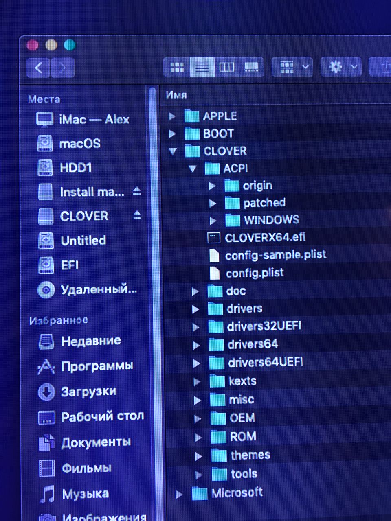This screenshot has width=391, height=521.
Task: Expand the tools folder triangle
Action: (199, 475)
